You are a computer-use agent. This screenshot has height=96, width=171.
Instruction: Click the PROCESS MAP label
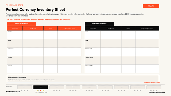pos(9,87)
